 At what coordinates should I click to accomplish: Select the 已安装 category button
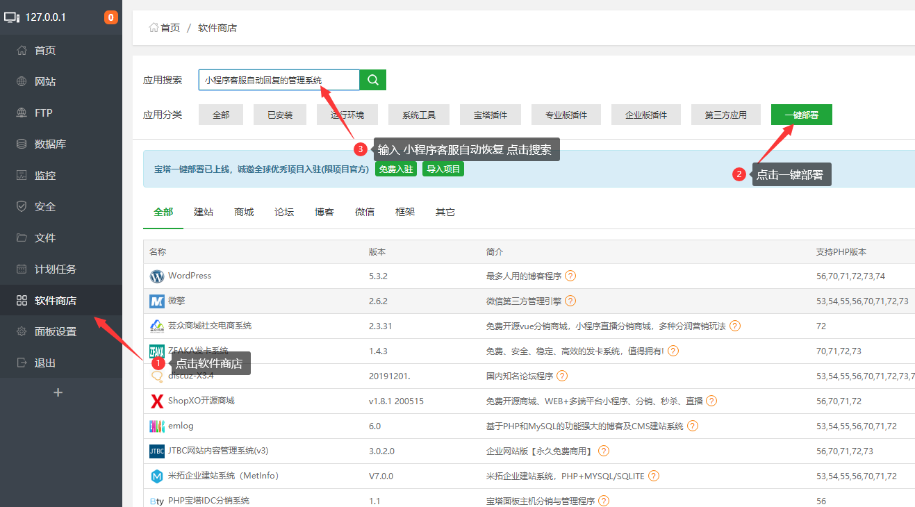coord(280,115)
